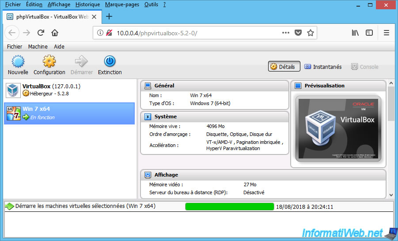Open Firefox Affichage menu
Screen dimensions: 398x241
[x=59, y=4]
